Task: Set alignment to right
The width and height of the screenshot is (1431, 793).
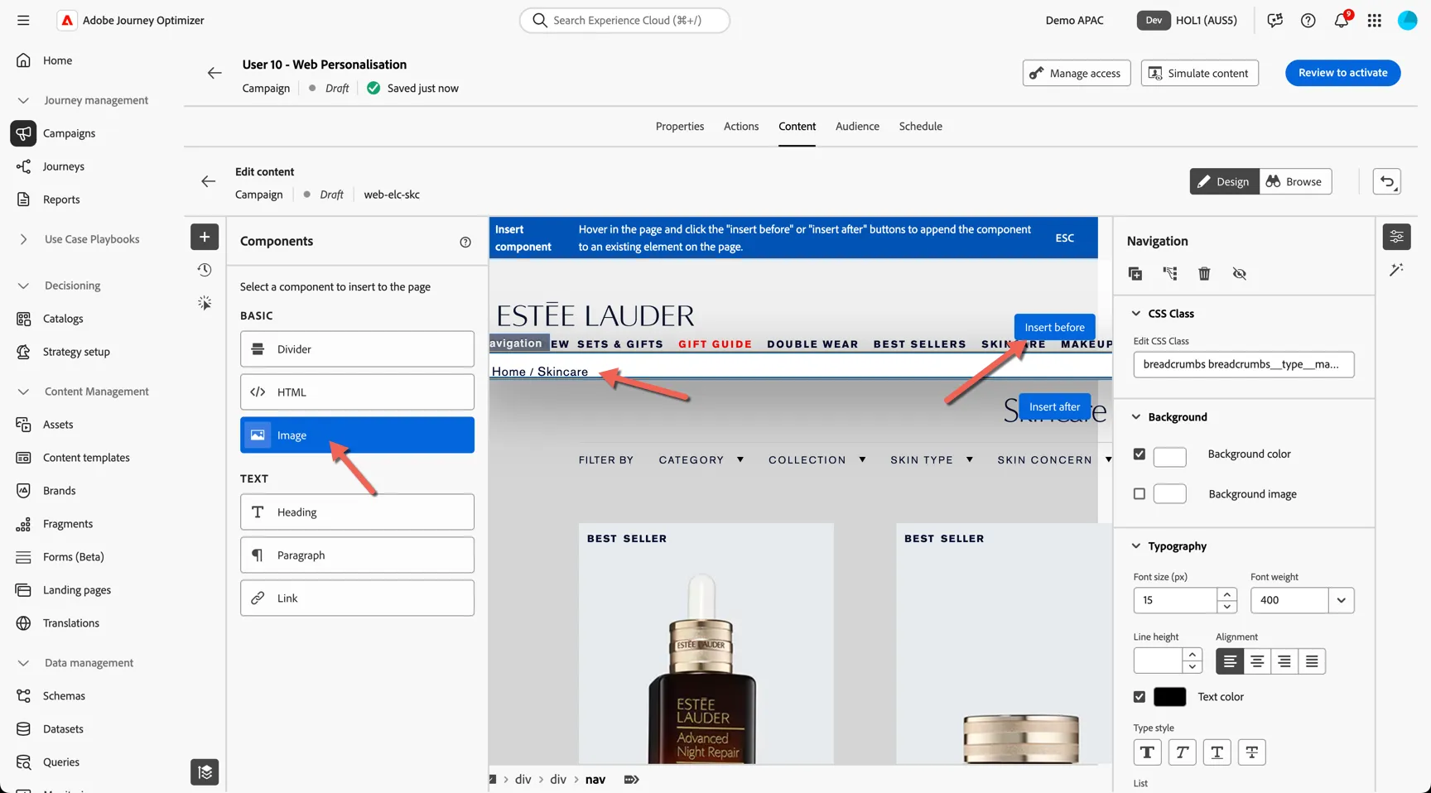Action: point(1284,661)
